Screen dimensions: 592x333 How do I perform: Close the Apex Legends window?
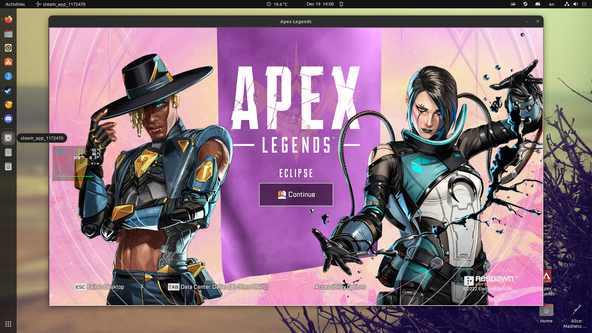[x=538, y=22]
